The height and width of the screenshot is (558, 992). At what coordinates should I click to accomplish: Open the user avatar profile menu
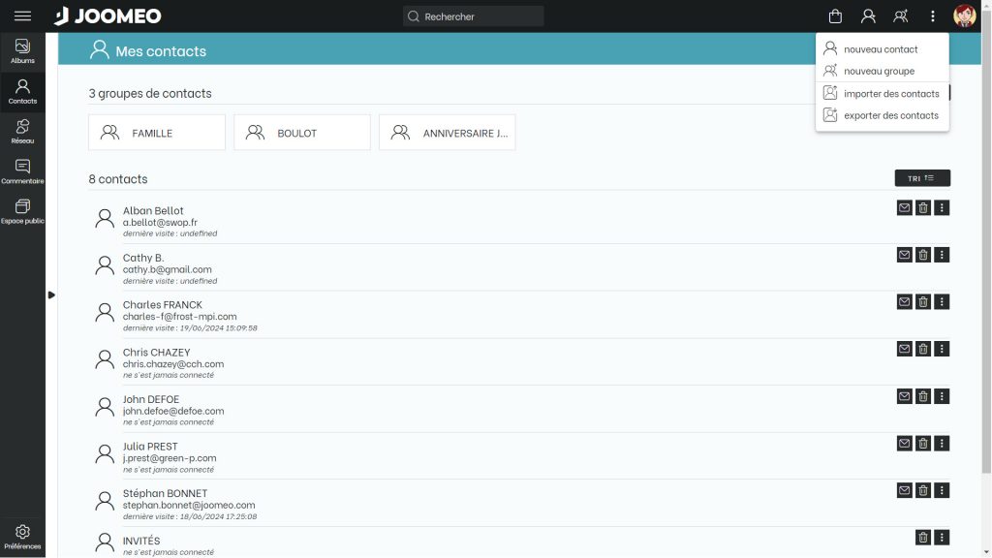click(964, 16)
